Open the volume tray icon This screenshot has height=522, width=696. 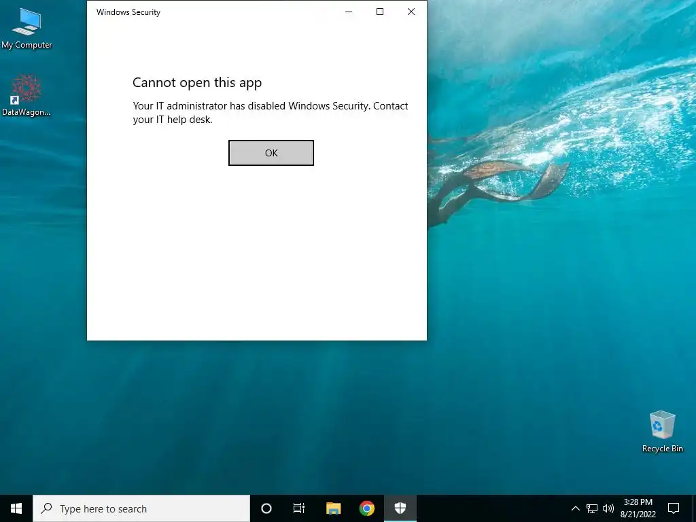pyautogui.click(x=608, y=508)
